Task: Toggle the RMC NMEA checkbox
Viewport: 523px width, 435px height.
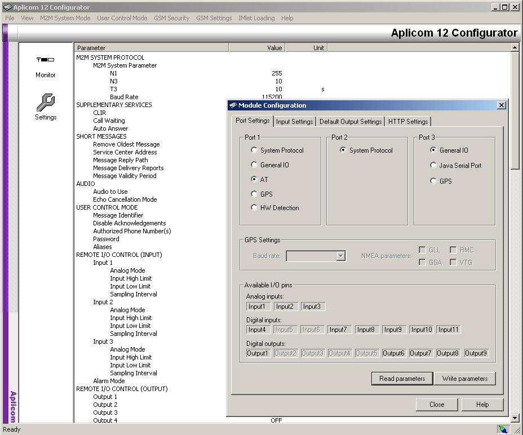Action: click(x=453, y=250)
